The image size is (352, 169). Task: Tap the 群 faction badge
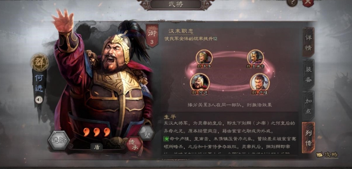click(40, 62)
